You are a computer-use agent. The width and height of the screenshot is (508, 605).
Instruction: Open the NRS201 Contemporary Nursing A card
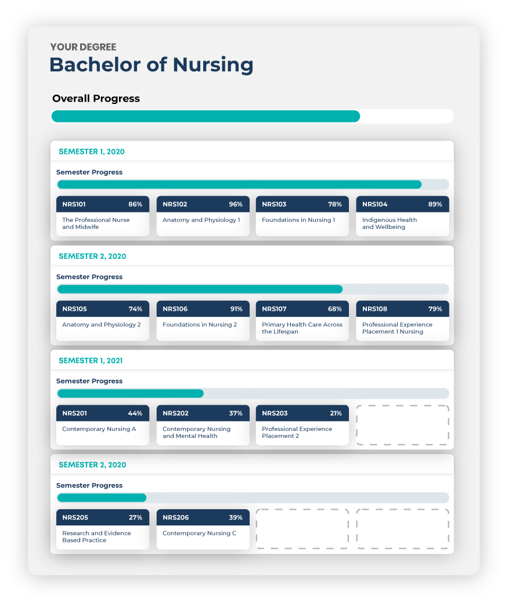(103, 425)
